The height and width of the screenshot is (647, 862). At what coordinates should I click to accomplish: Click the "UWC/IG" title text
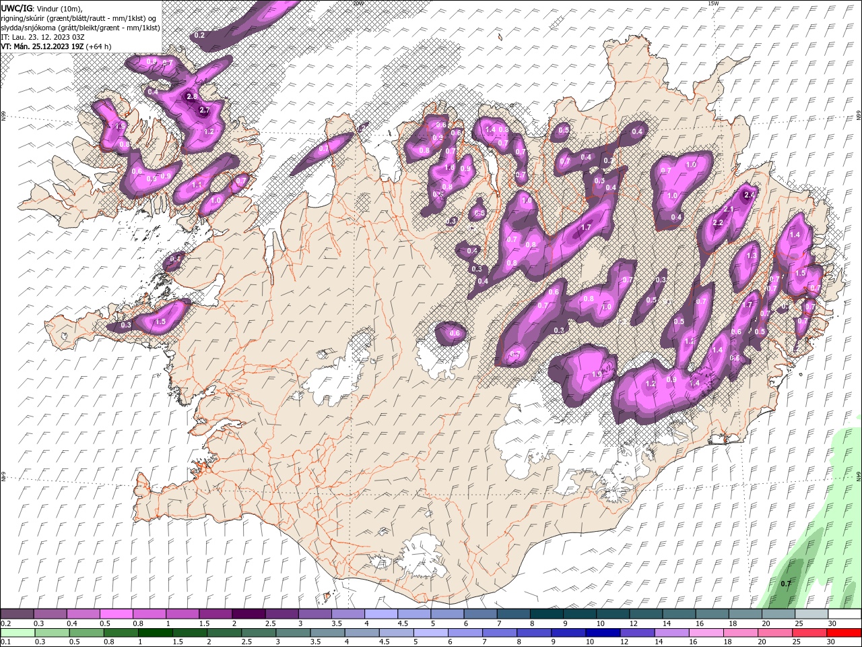click(17, 8)
